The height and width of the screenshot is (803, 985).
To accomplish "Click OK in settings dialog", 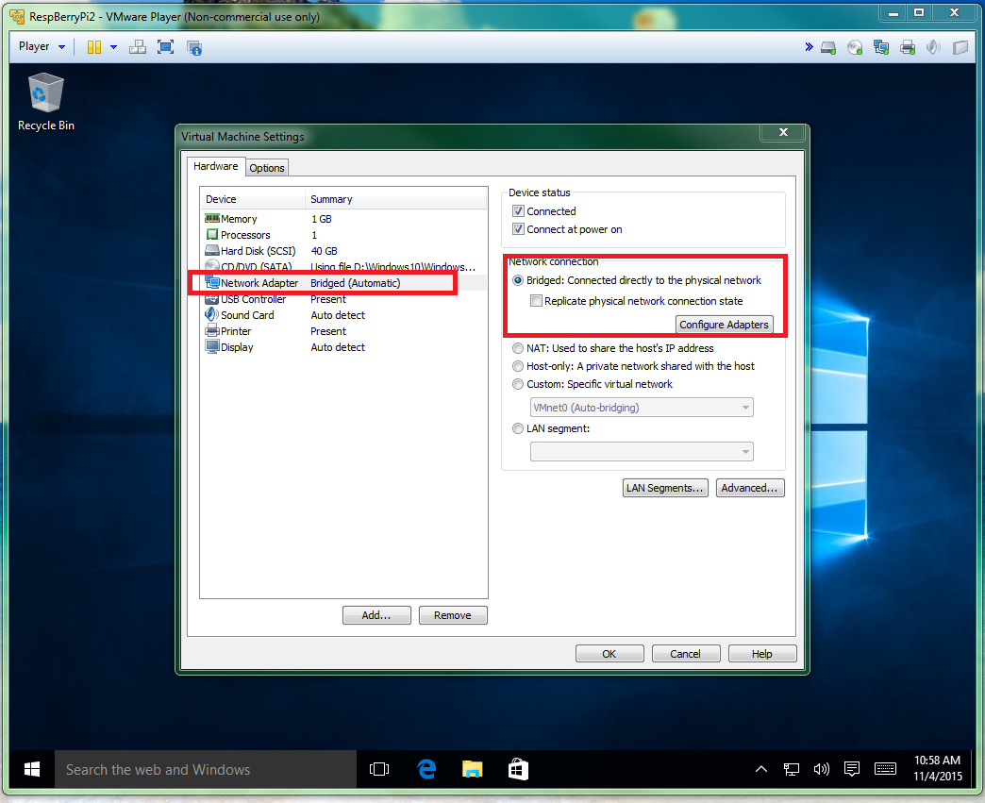I will pyautogui.click(x=609, y=654).
